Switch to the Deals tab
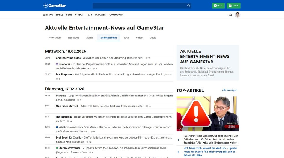The width and height of the screenshot is (284, 158). click(x=153, y=38)
